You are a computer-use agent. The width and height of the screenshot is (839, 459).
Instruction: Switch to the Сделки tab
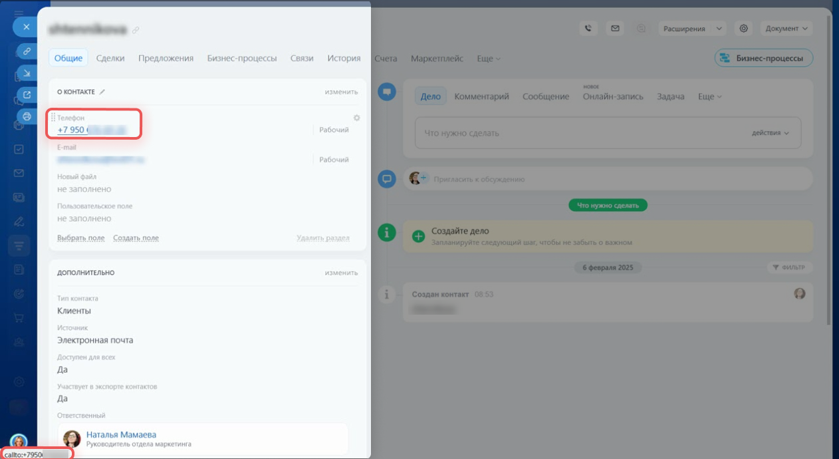tap(110, 58)
